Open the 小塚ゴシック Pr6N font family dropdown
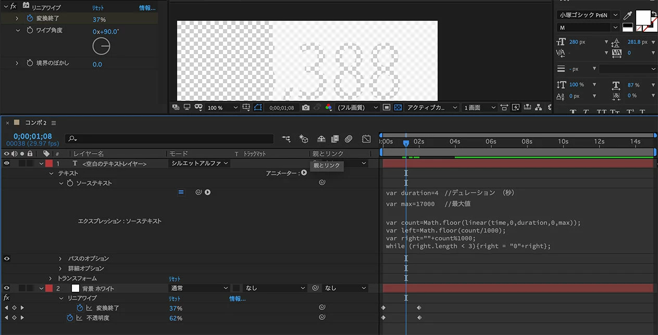Image resolution: width=658 pixels, height=335 pixels. click(588, 15)
